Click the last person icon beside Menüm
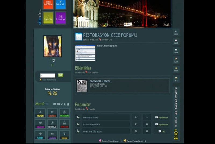The width and height of the screenshot is (215, 144). click(68, 104)
